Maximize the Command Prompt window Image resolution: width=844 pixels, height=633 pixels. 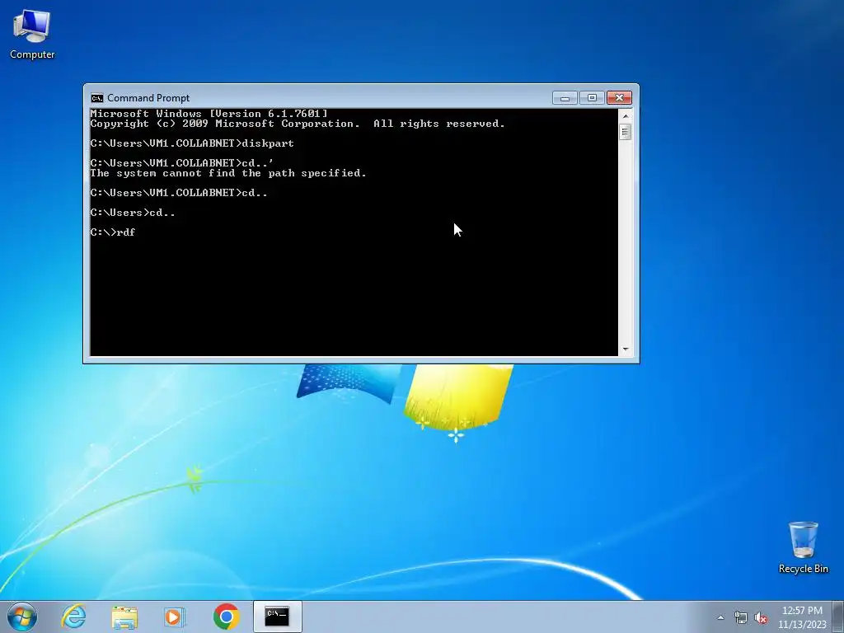click(x=592, y=98)
